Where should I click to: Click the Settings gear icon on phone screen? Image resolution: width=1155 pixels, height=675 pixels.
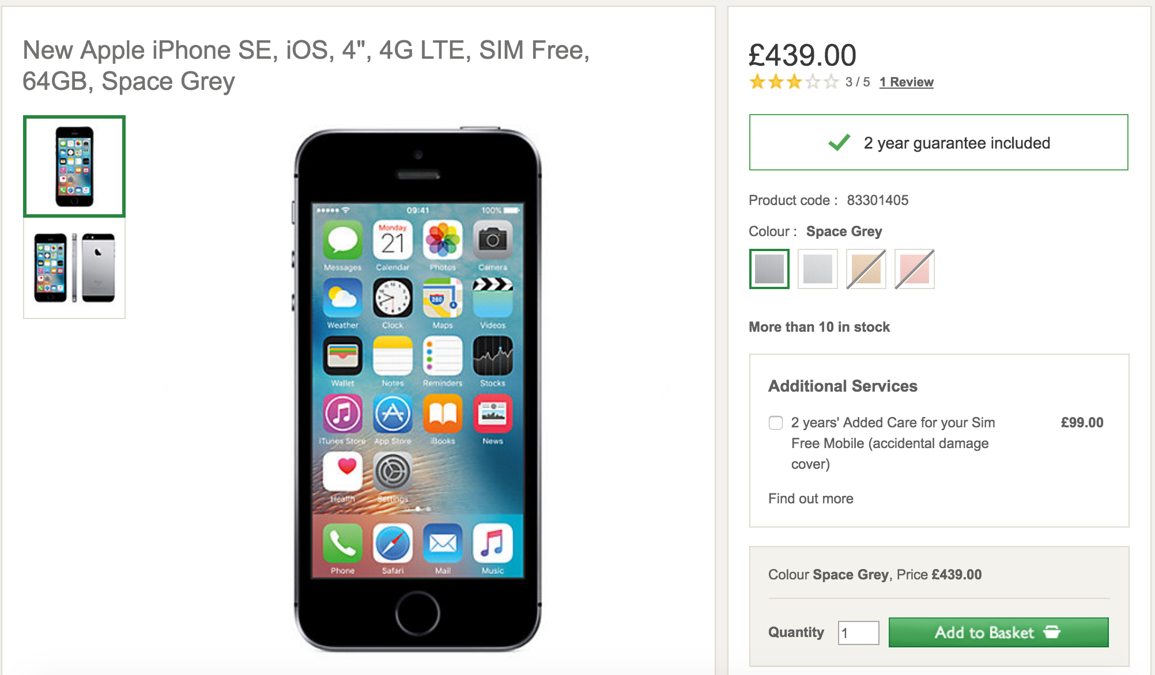(392, 471)
